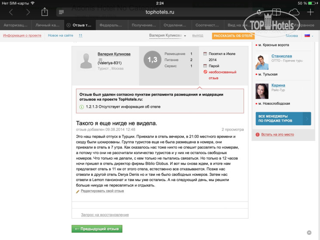This screenshot has height=240, width=320.
Task: Open the Safari share sheet icon
Action: pos(45,12)
